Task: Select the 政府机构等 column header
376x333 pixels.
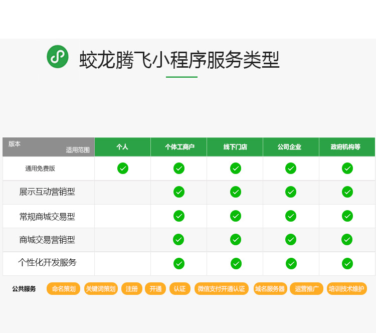Action: (347, 147)
